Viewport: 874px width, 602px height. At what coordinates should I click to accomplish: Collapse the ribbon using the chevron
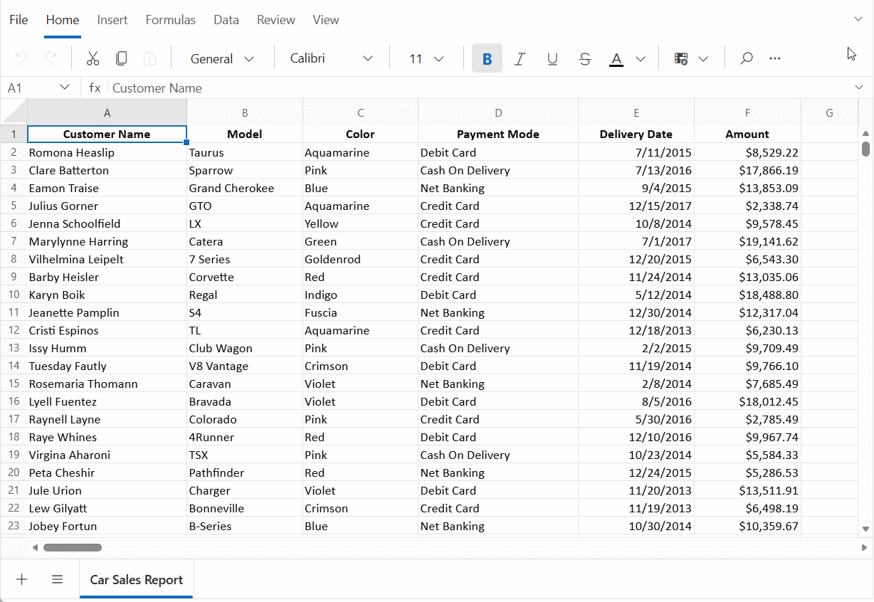pos(858,19)
